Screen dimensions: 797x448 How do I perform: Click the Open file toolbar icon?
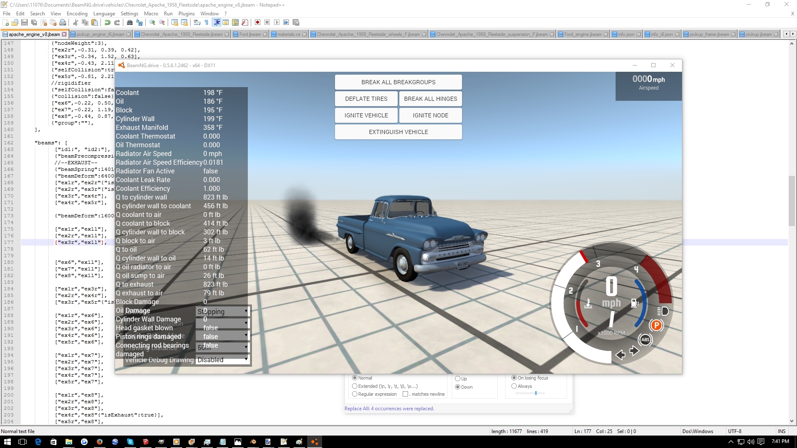(15, 22)
